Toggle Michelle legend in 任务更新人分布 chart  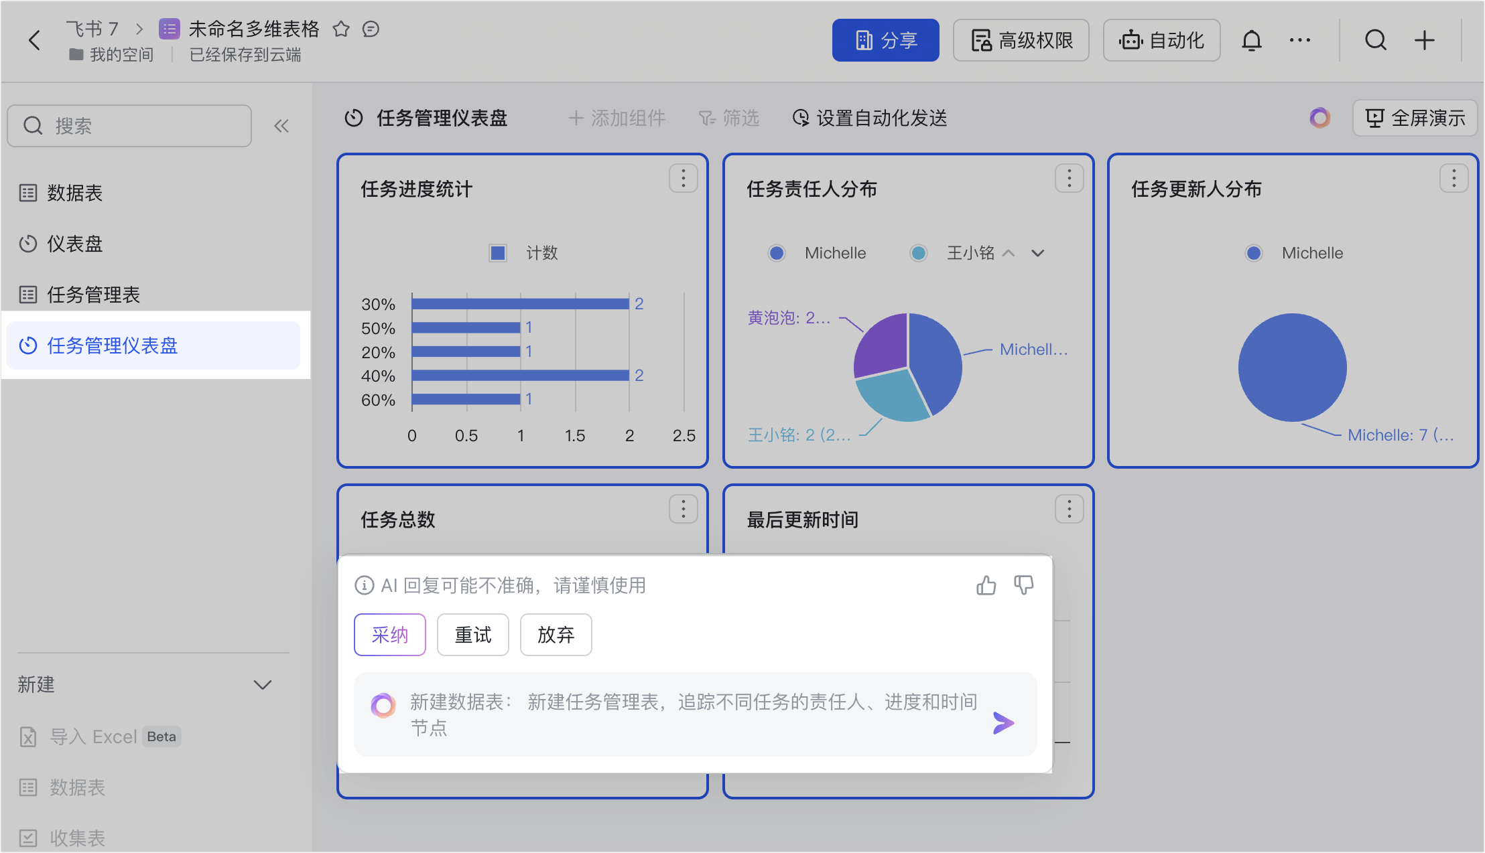[1294, 253]
